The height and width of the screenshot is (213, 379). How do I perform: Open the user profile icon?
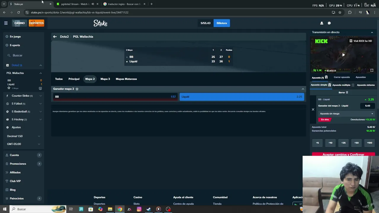(322, 23)
